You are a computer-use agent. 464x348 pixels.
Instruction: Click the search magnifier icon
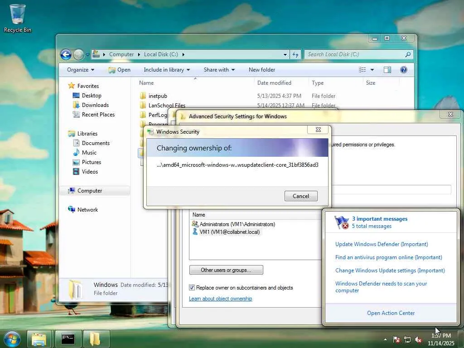coord(408,54)
